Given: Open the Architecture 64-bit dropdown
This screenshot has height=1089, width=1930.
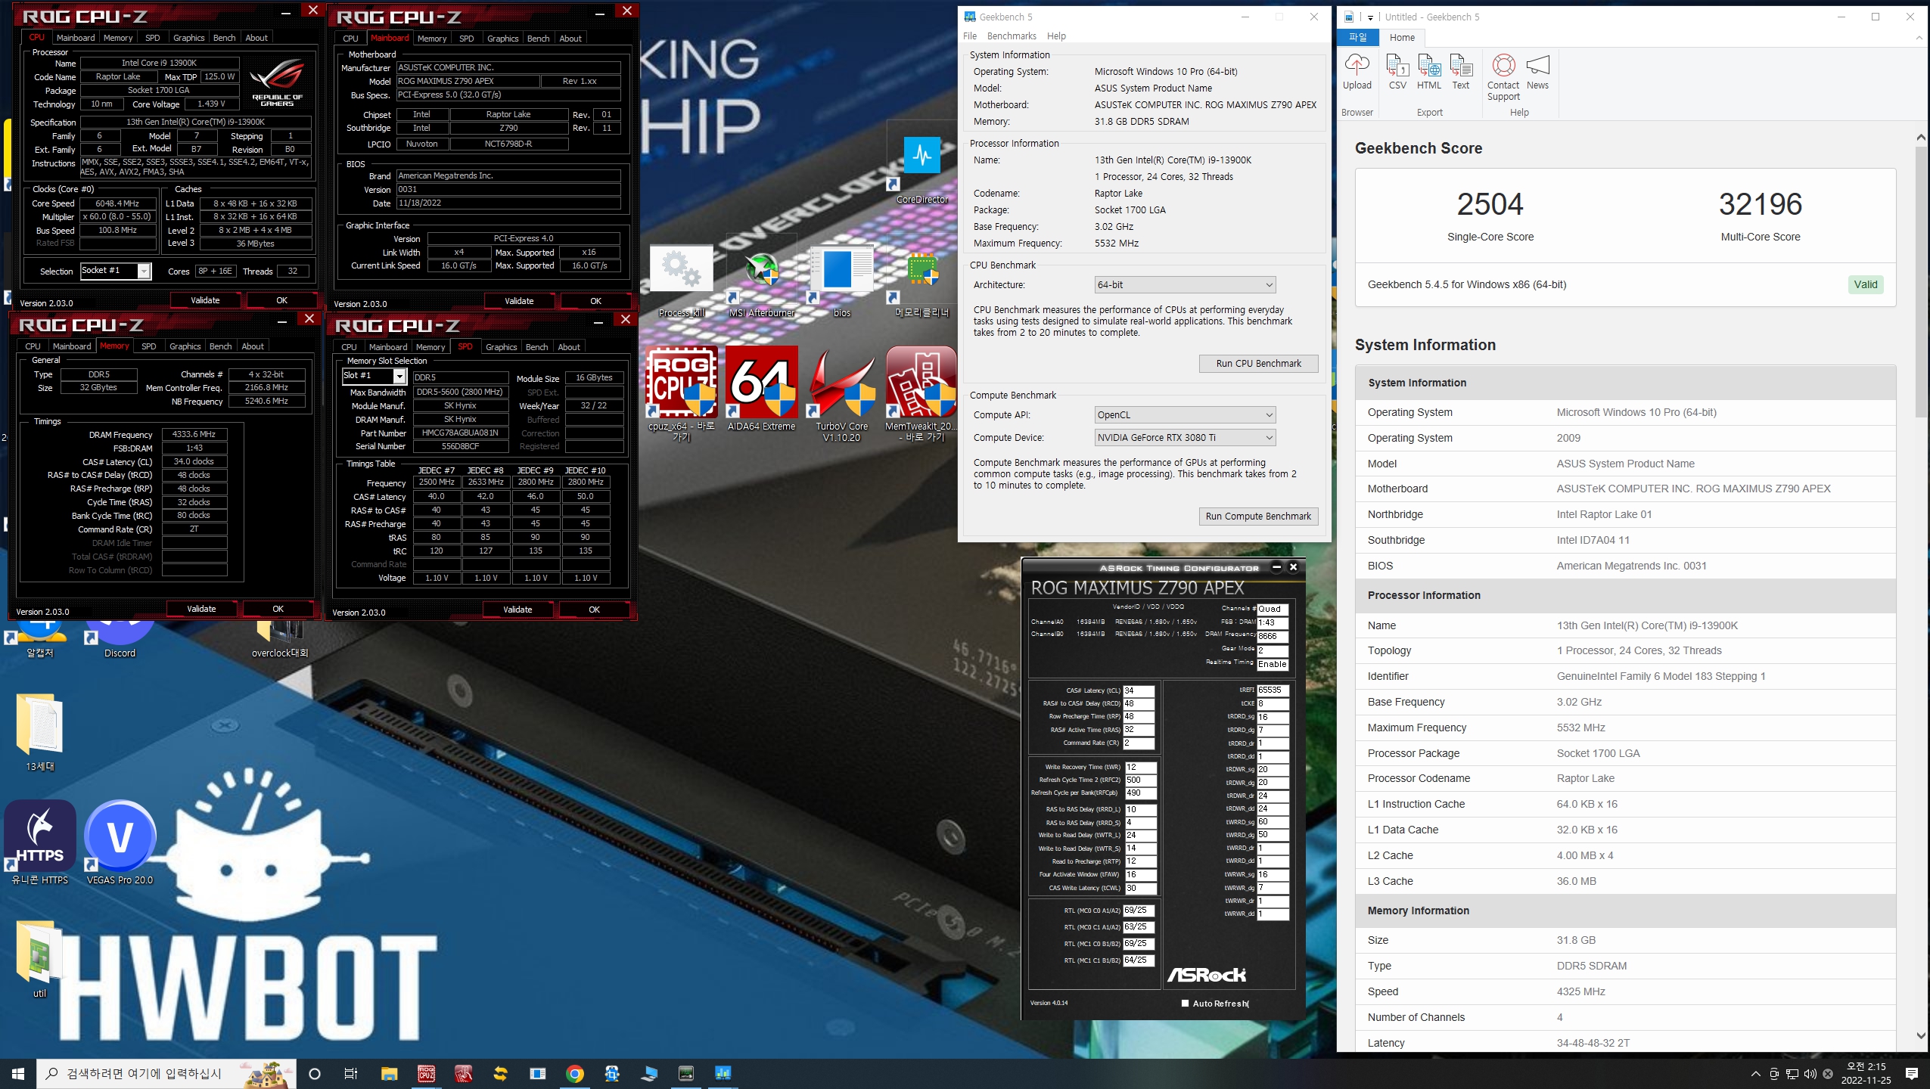Looking at the screenshot, I should click(x=1185, y=284).
